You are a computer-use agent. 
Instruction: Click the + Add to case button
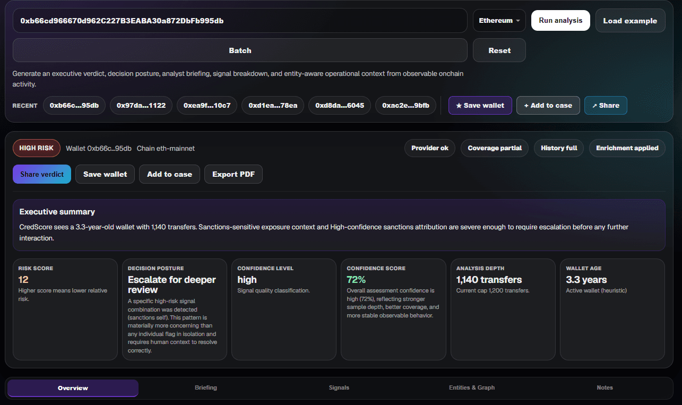[x=548, y=105]
